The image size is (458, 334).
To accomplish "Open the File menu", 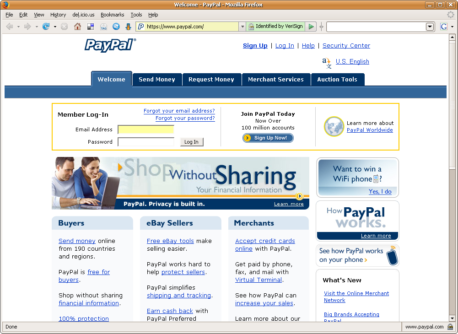I will point(9,15).
